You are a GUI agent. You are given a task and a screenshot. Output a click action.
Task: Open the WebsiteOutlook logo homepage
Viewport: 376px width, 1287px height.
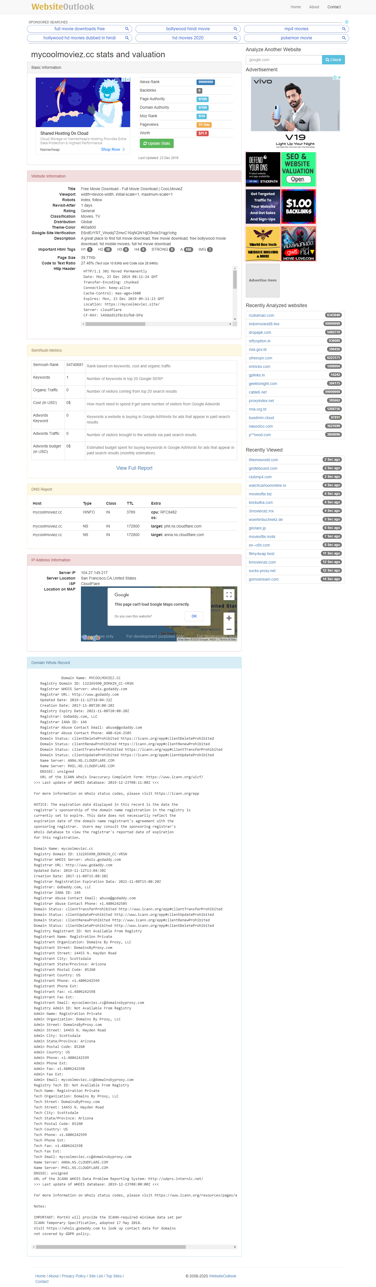62,7
